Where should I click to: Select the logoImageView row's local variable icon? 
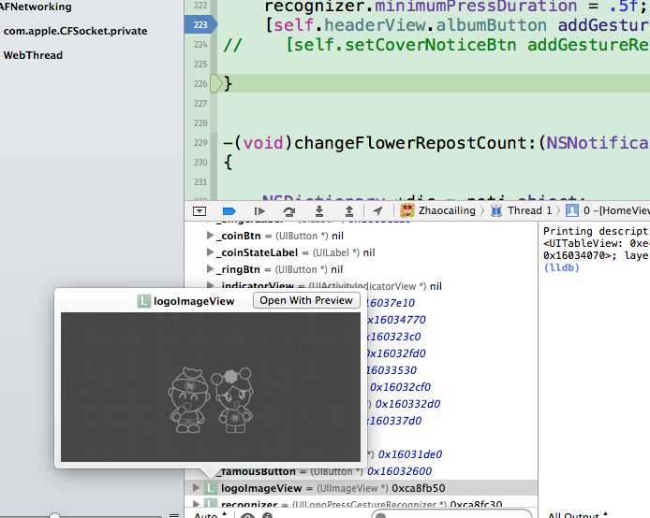[x=211, y=488]
